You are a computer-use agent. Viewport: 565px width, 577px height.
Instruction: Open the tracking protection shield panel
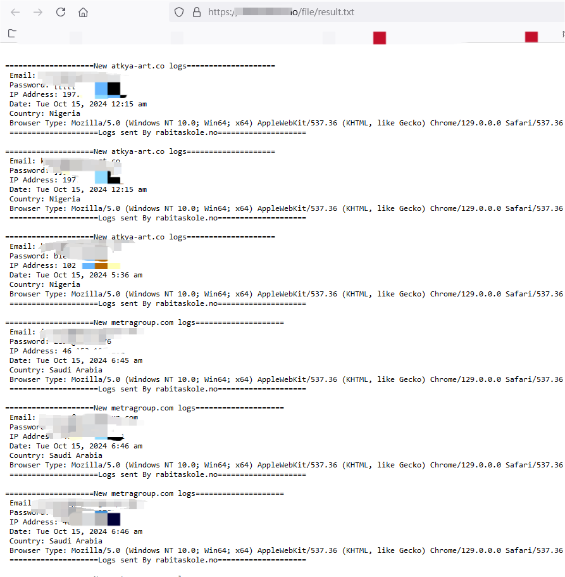click(x=179, y=12)
